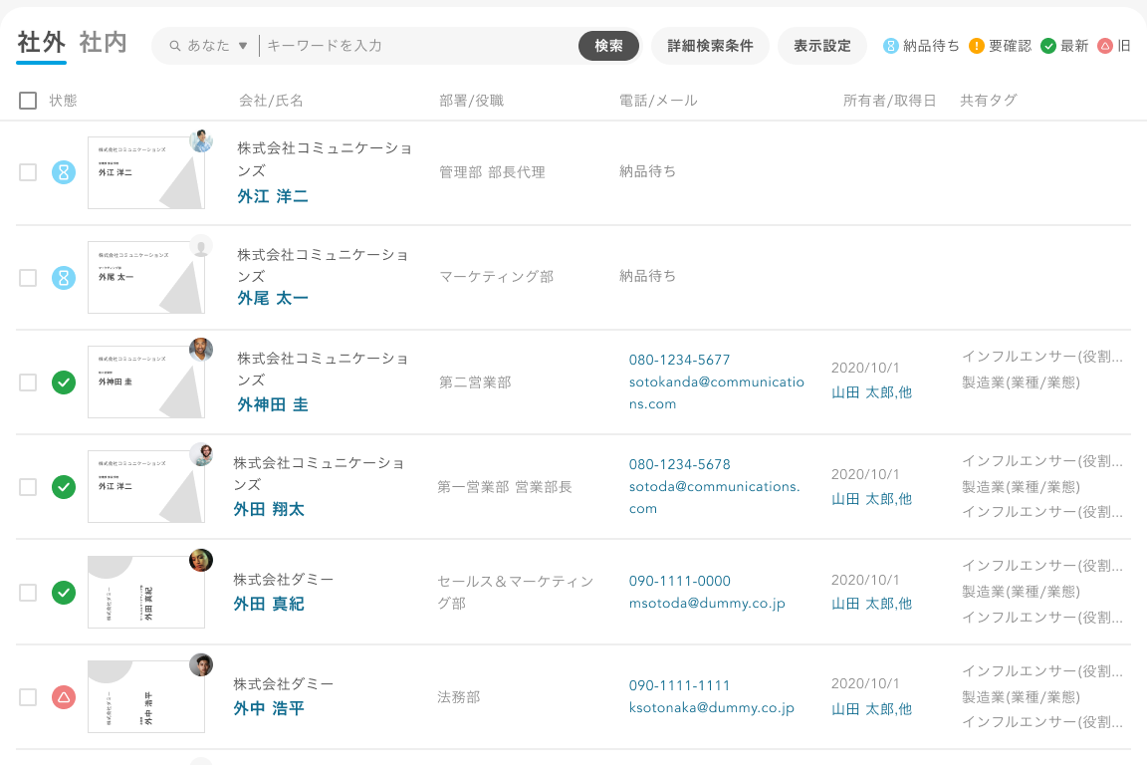
Task: Open the 表示設定 display settings
Action: pyautogui.click(x=821, y=46)
